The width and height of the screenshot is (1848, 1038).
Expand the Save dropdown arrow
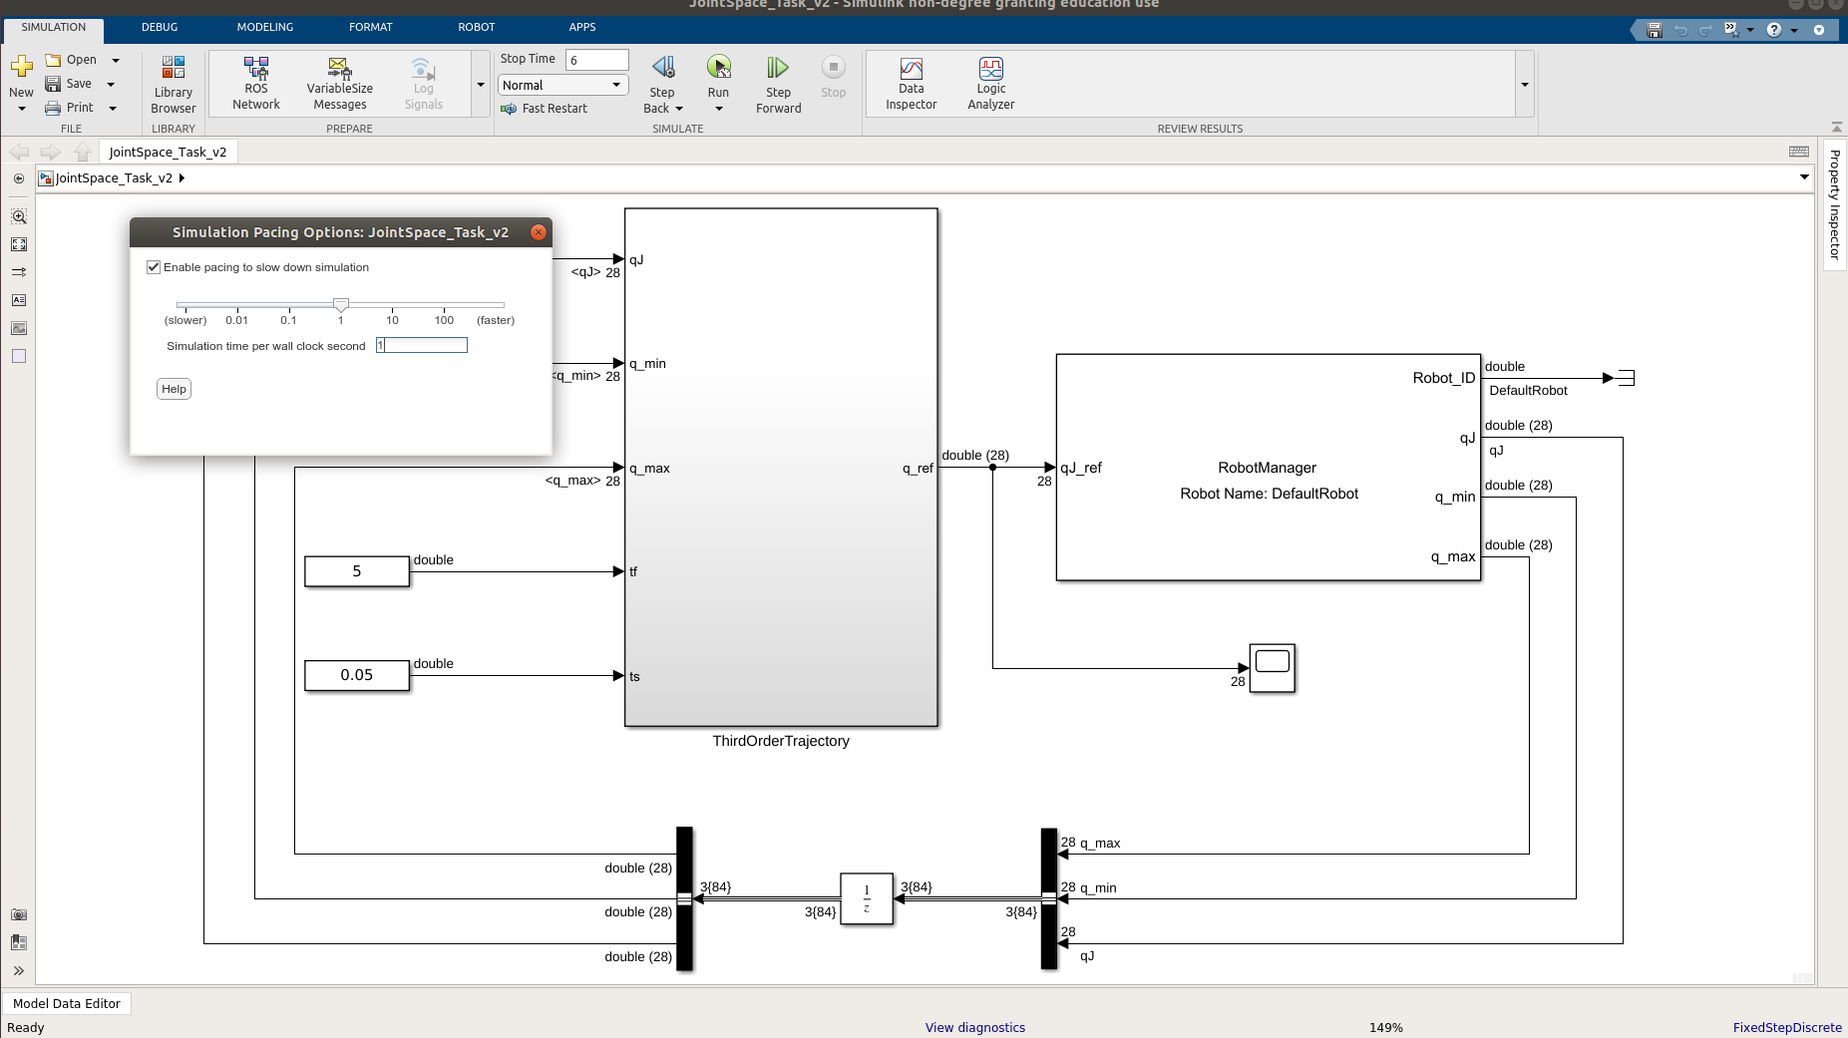pyautogui.click(x=111, y=85)
